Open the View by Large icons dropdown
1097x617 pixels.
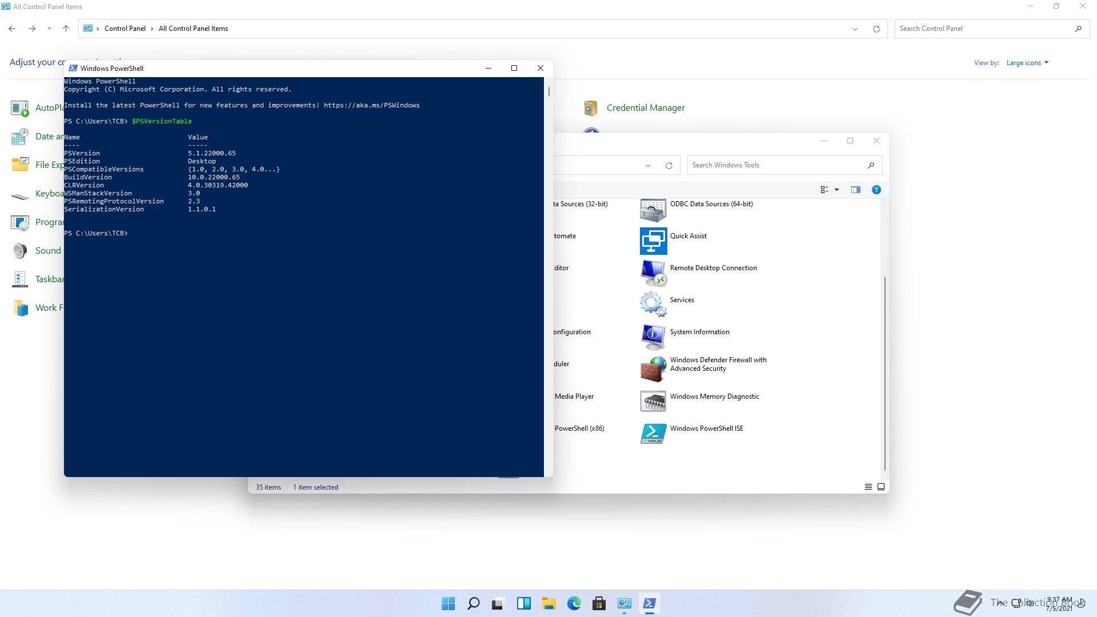click(1027, 63)
